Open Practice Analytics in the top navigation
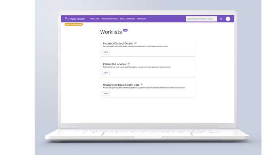The height and width of the screenshot is (155, 277). pos(110,19)
